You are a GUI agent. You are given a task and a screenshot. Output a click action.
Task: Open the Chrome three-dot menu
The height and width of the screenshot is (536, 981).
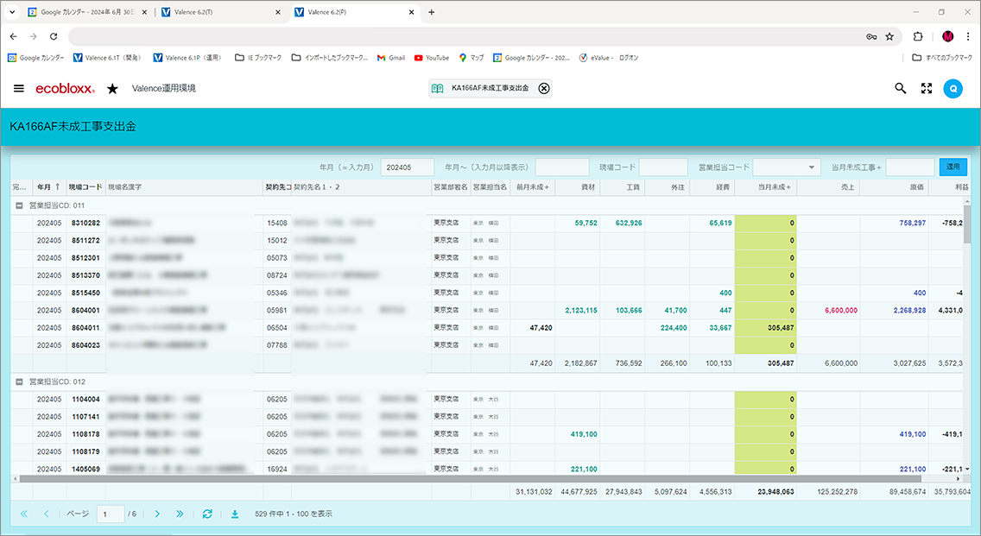(968, 36)
